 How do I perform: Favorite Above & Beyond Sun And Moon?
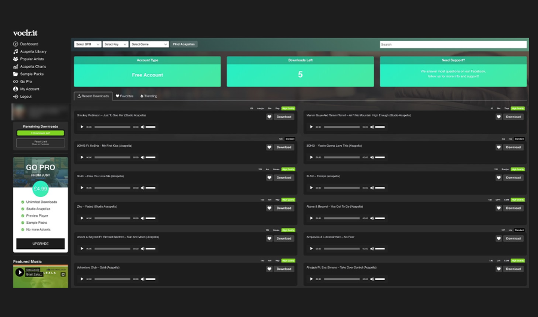point(270,239)
